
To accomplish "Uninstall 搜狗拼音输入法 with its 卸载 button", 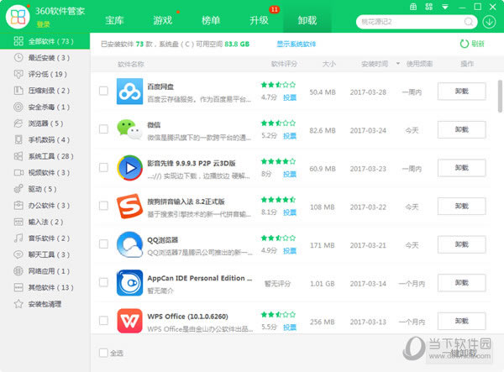I will coord(461,206).
